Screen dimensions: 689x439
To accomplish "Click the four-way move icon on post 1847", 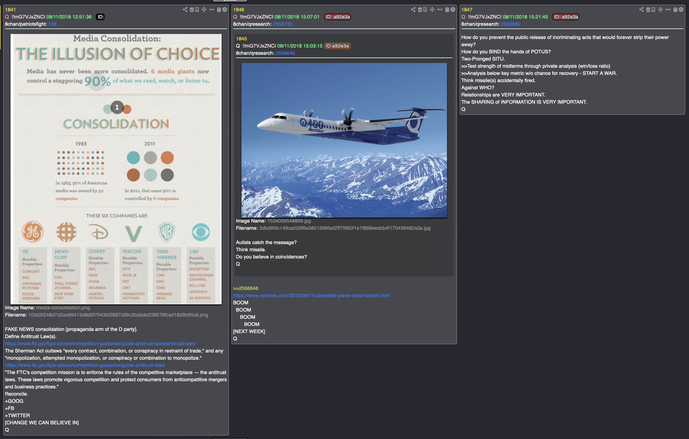I will tap(661, 9).
